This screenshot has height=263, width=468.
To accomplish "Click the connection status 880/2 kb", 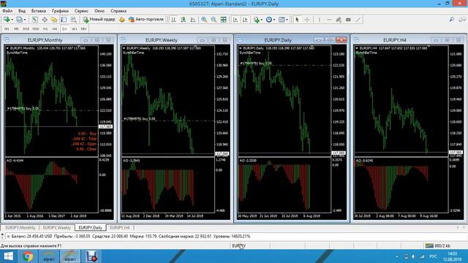I will pyautogui.click(x=438, y=245).
